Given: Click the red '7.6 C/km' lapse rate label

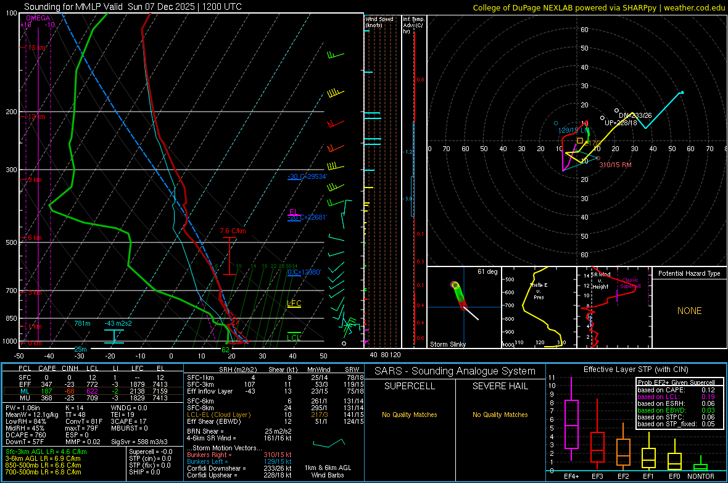Looking at the screenshot, I should point(233,231).
